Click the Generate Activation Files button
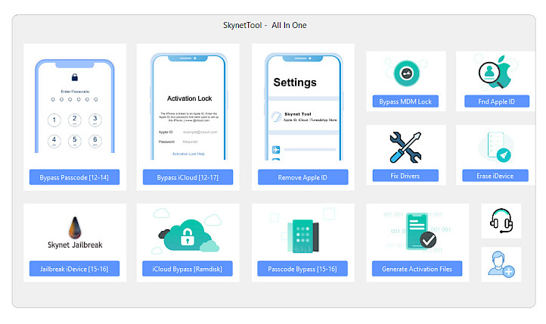This screenshot has width=546, height=324. (417, 269)
